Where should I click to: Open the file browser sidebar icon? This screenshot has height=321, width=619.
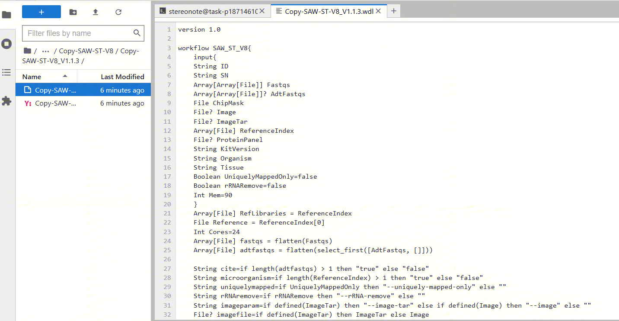(6, 15)
